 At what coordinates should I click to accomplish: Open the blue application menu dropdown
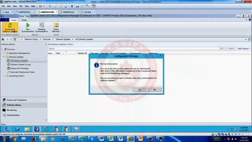coord(5,20)
